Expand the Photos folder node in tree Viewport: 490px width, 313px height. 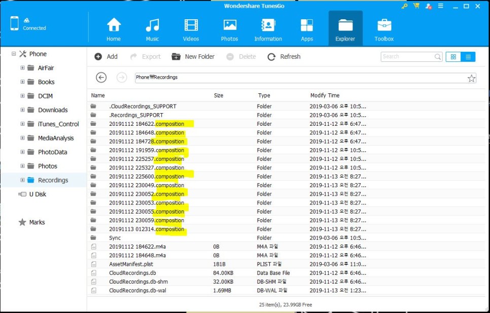pos(22,166)
